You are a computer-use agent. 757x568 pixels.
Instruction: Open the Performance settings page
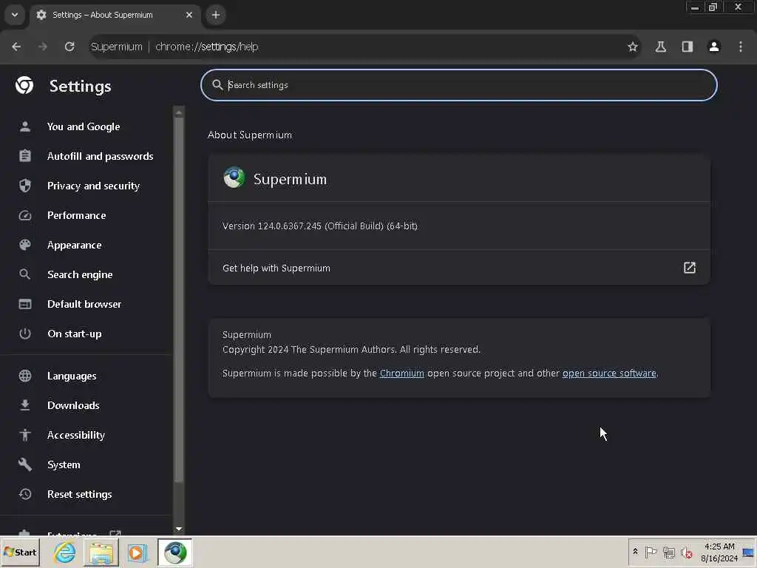pyautogui.click(x=76, y=215)
